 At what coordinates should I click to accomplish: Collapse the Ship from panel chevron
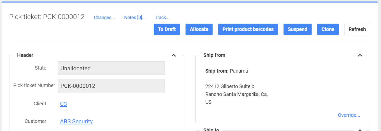tap(360, 55)
